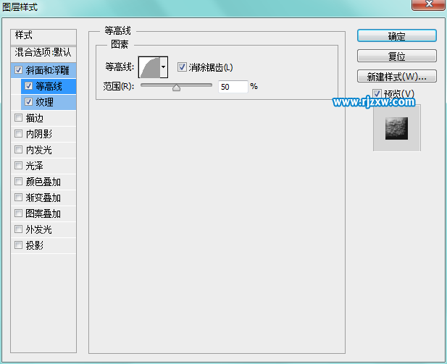447x364 pixels.
Task: Enable the 外发光 checkbox
Action: [19, 229]
